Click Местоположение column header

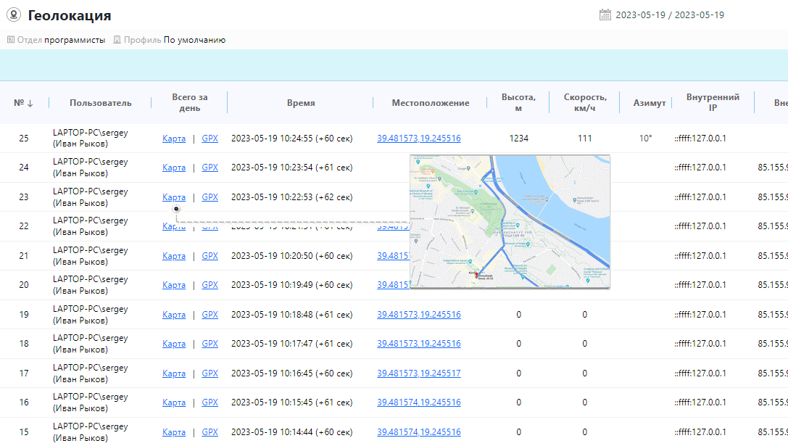click(x=431, y=103)
